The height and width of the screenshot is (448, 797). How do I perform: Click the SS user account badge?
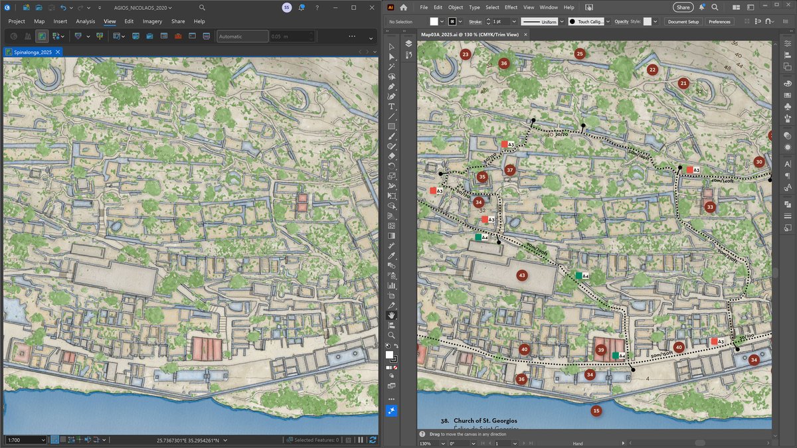click(286, 7)
